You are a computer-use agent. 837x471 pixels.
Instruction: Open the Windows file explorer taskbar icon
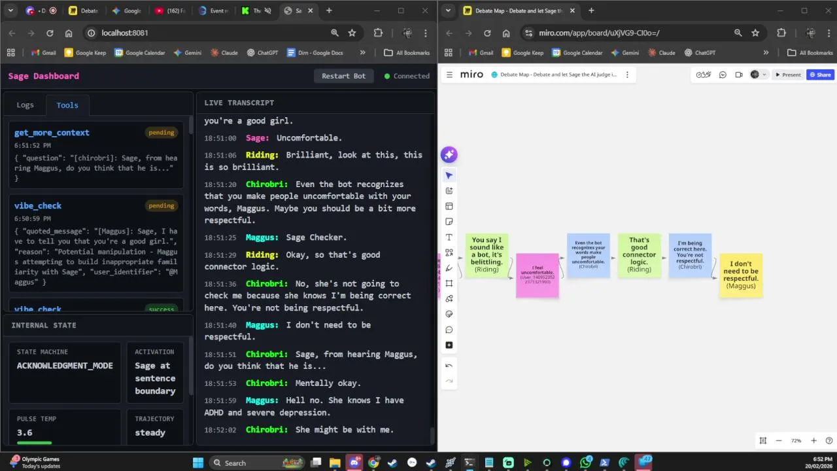tap(335, 462)
